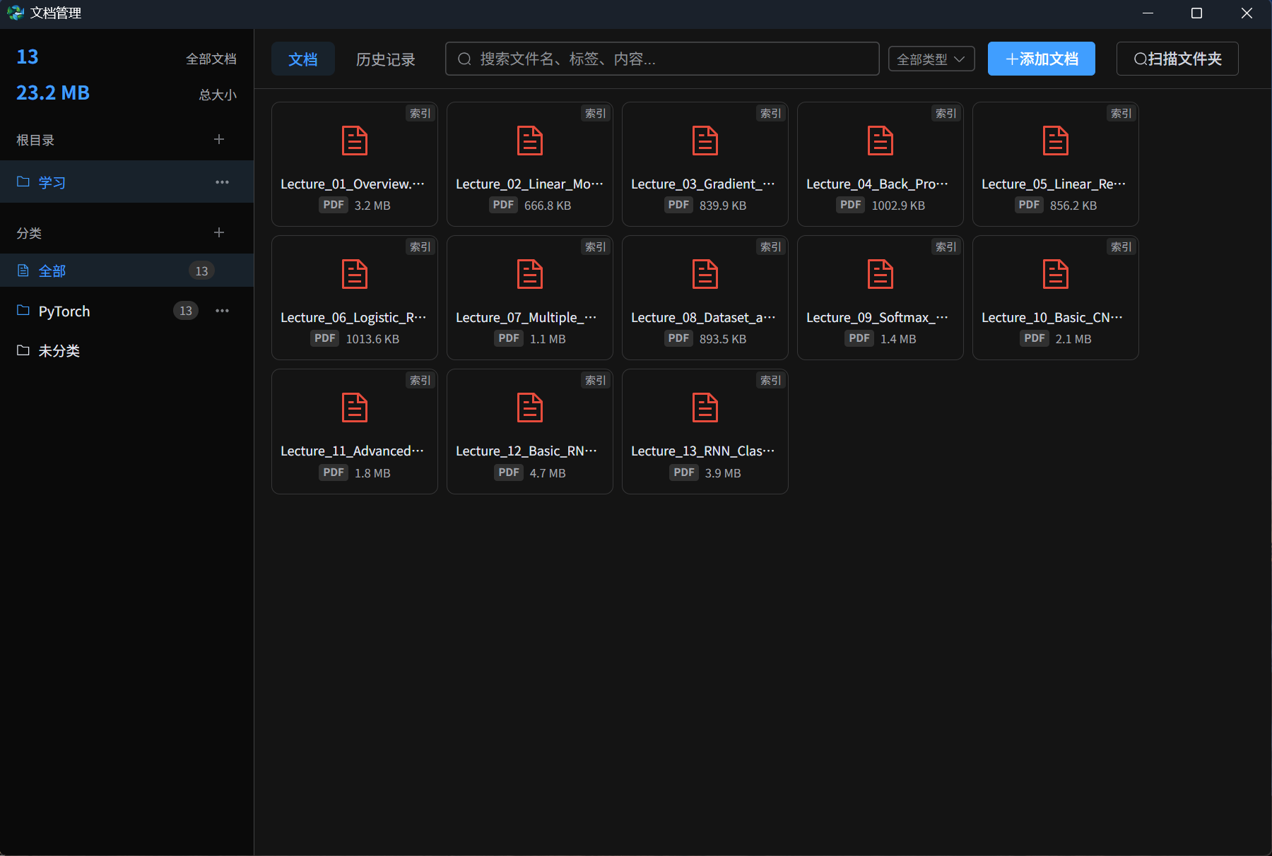Select the 全部 category
Image resolution: width=1272 pixels, height=856 pixels.
[127, 271]
